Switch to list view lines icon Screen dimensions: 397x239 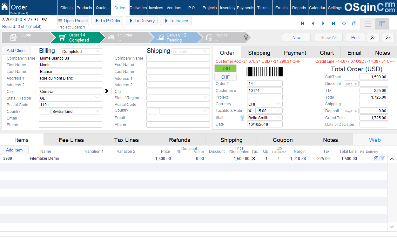368,24
